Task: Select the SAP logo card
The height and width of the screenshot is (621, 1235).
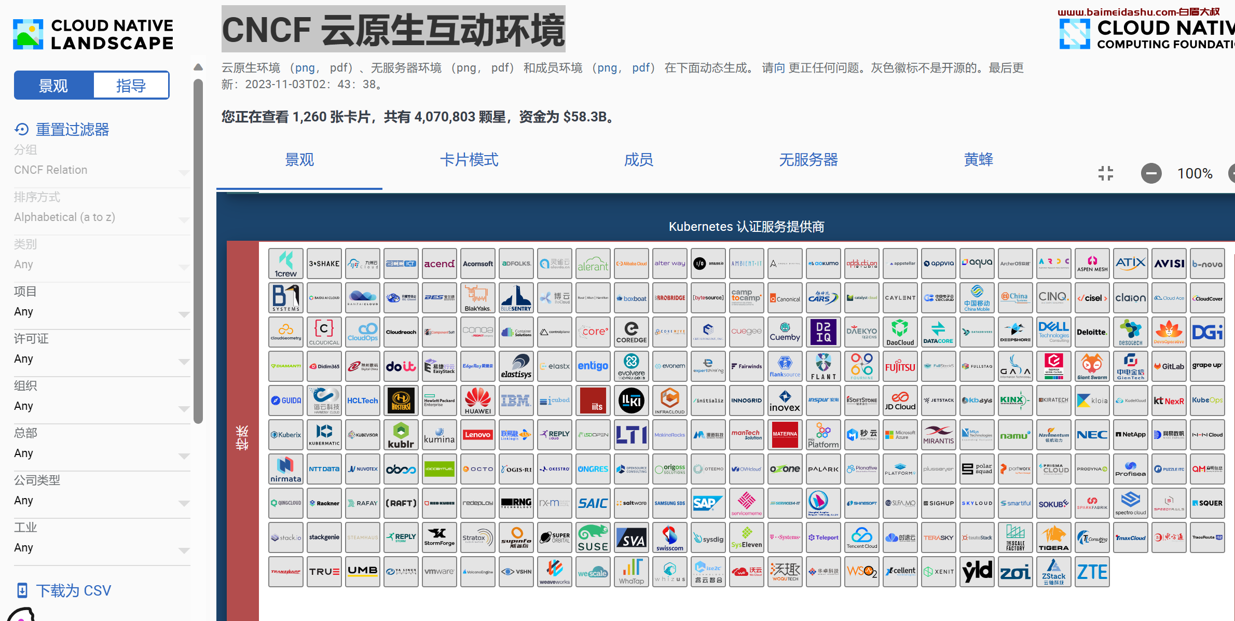Action: (x=708, y=503)
